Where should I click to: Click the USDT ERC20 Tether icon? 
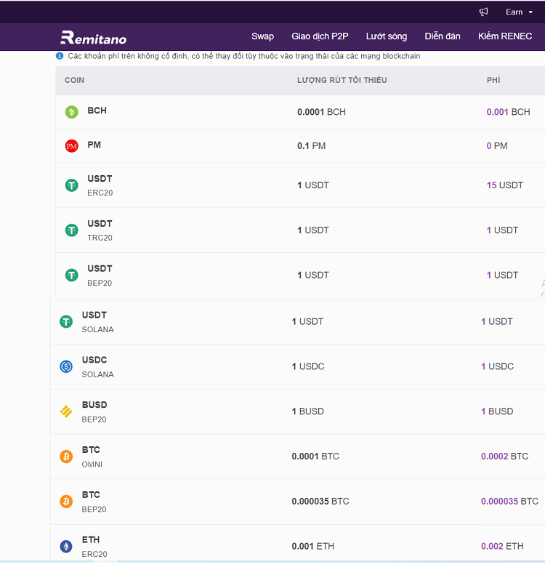71,185
